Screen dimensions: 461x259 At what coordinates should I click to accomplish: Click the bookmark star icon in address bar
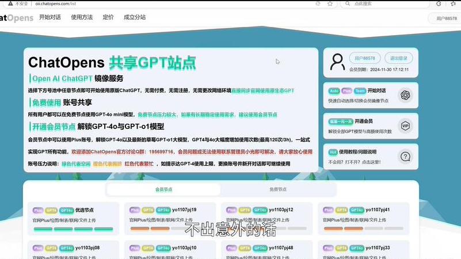[330, 3]
